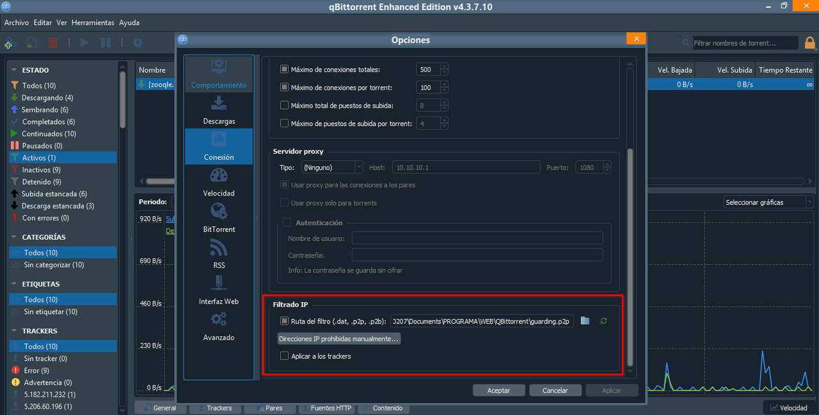The height and width of the screenshot is (415, 819).
Task: Open Comportamiento options section
Action: [219, 74]
